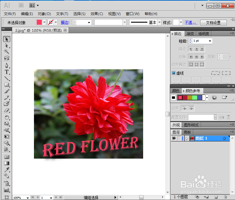This screenshot has width=235, height=200.
Task: Click the red fill color swatch
Action: tap(39, 23)
